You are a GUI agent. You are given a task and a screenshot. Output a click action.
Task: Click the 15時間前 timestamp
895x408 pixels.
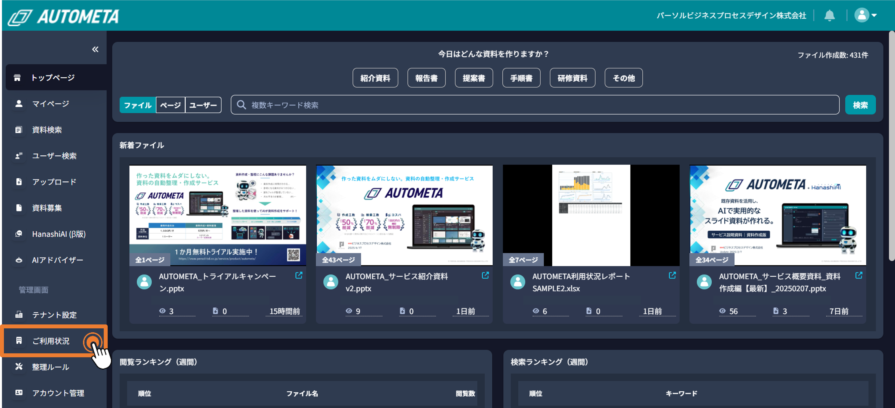285,311
